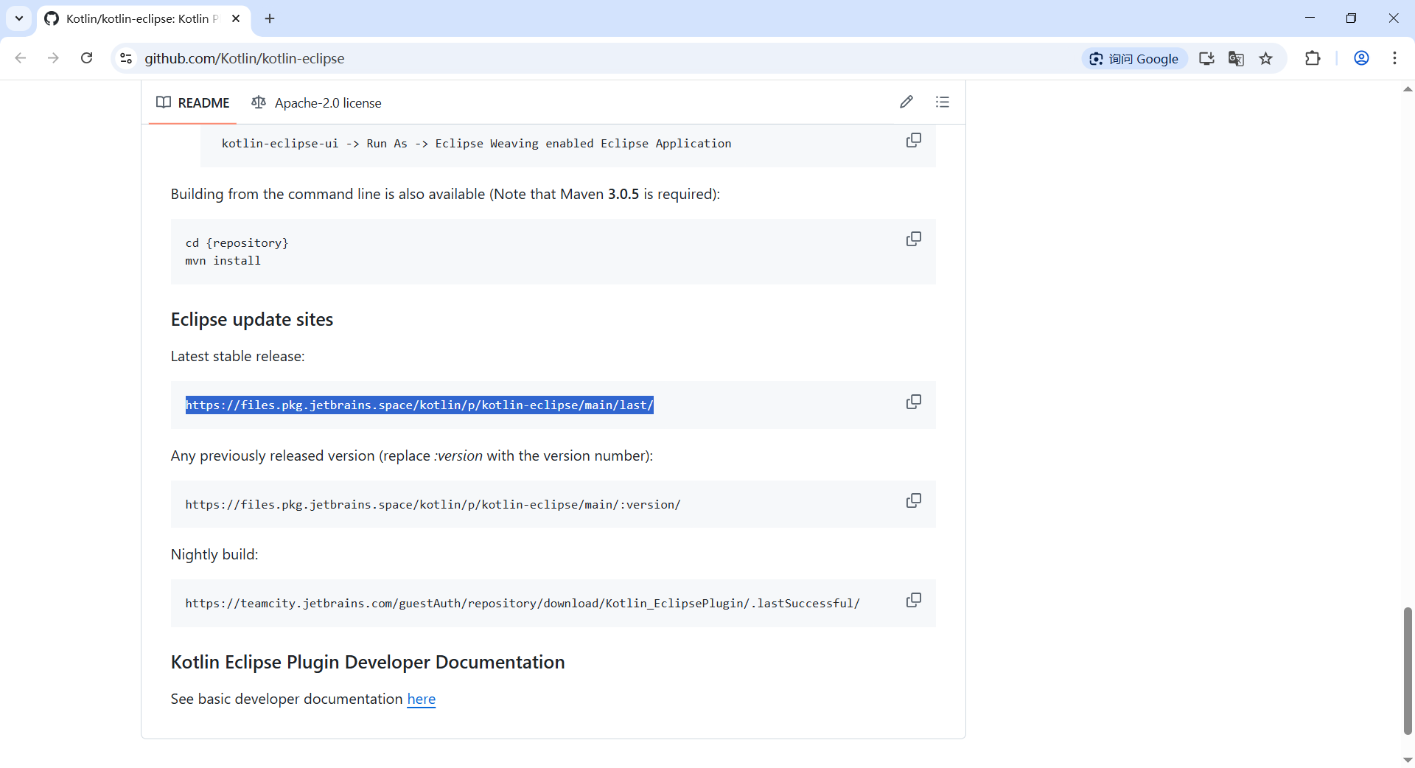This screenshot has width=1415, height=768.
Task: Click the scrollbar down arrow
Action: tap(1408, 760)
